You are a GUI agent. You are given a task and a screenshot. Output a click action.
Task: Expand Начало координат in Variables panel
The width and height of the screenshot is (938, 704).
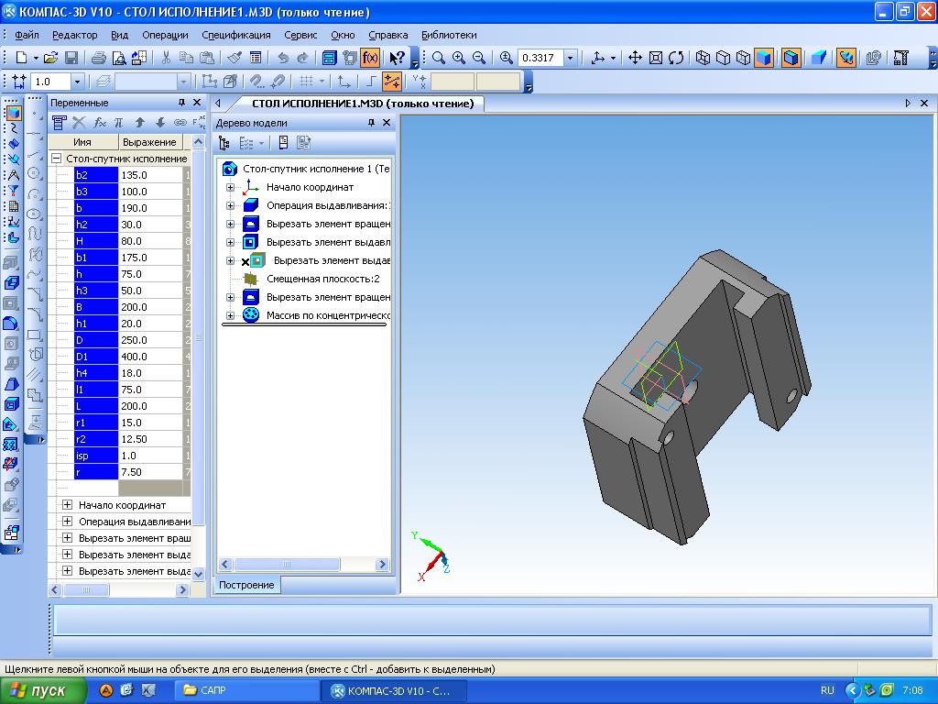[68, 505]
